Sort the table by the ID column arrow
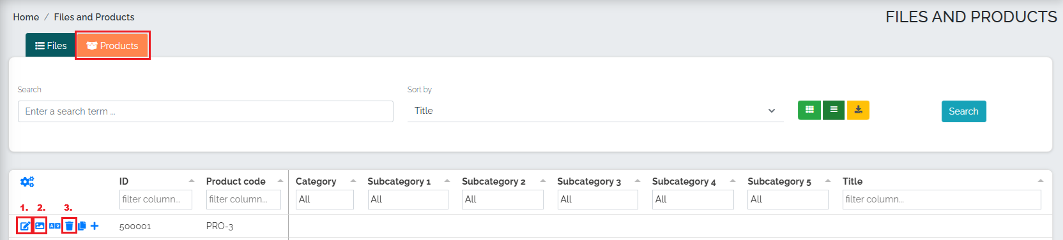Viewport: 1063px width, 240px height. coord(191,181)
